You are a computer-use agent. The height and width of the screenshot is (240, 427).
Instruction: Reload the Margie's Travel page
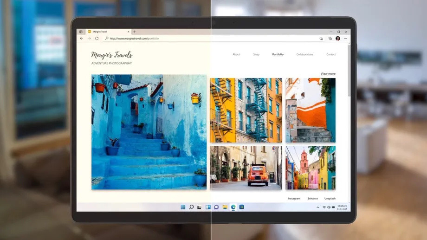(97, 39)
